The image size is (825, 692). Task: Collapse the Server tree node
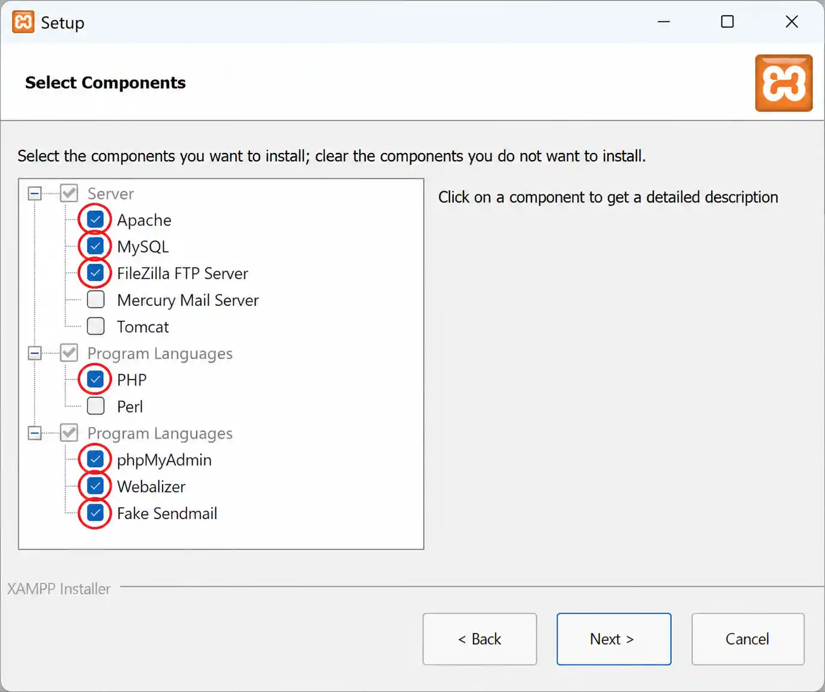(x=35, y=193)
